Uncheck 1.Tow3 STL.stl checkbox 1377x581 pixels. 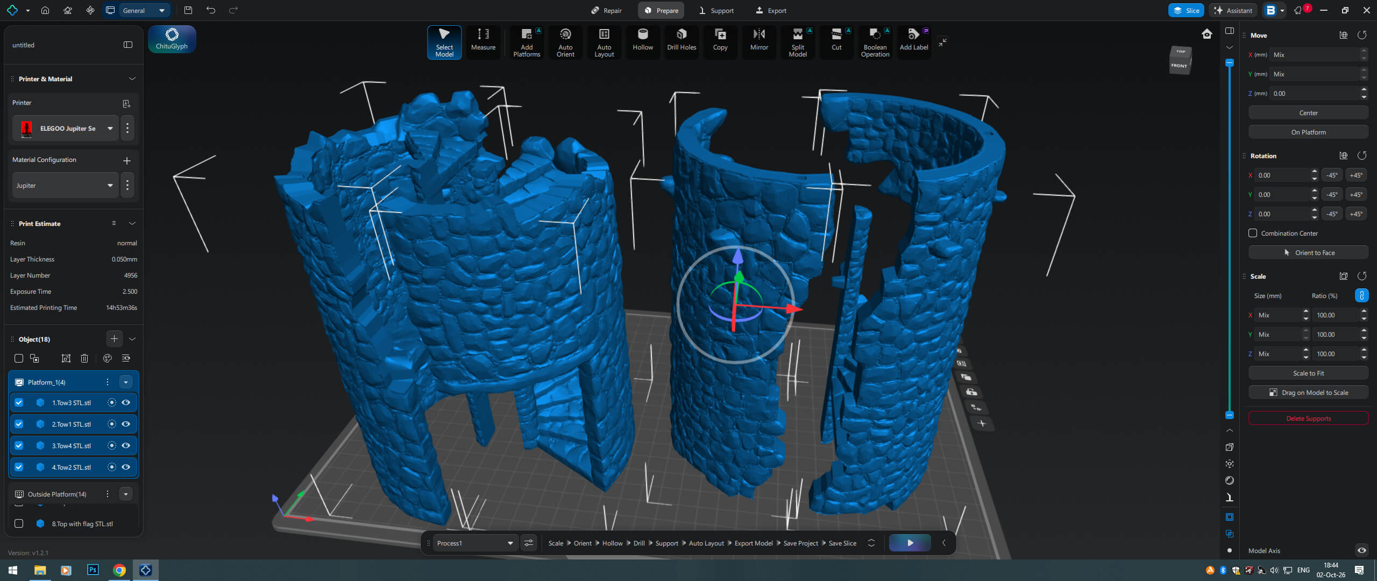[x=19, y=402]
